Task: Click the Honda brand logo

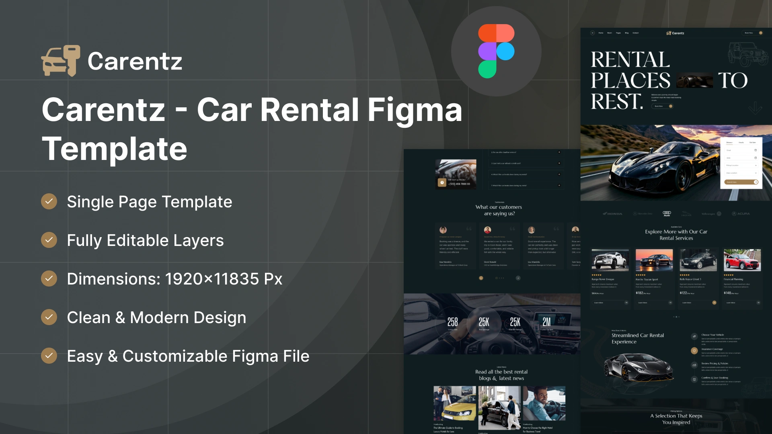Action: coord(612,214)
